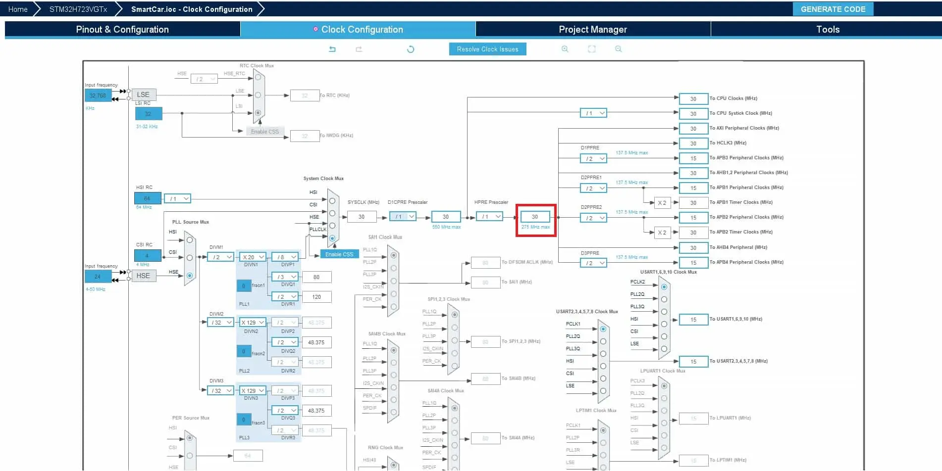Switch to the Project Manager tab
Viewport: 942px width, 471px height.
(x=593, y=29)
